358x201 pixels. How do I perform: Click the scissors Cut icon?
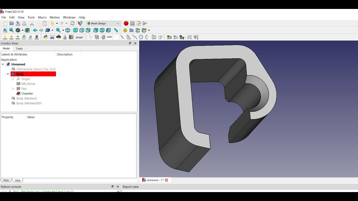32,23
